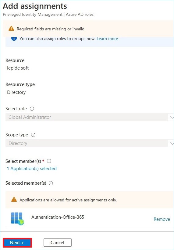Click the Select role dropdown chevron arrow
The height and width of the screenshot is (250, 174).
(x=172, y=117)
